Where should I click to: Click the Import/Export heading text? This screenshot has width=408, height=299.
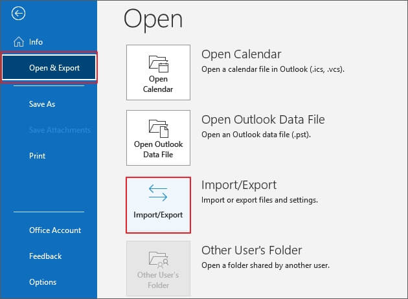click(238, 185)
